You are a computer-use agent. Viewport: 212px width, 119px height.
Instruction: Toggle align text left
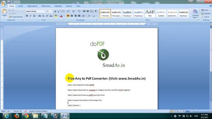coord(68,16)
